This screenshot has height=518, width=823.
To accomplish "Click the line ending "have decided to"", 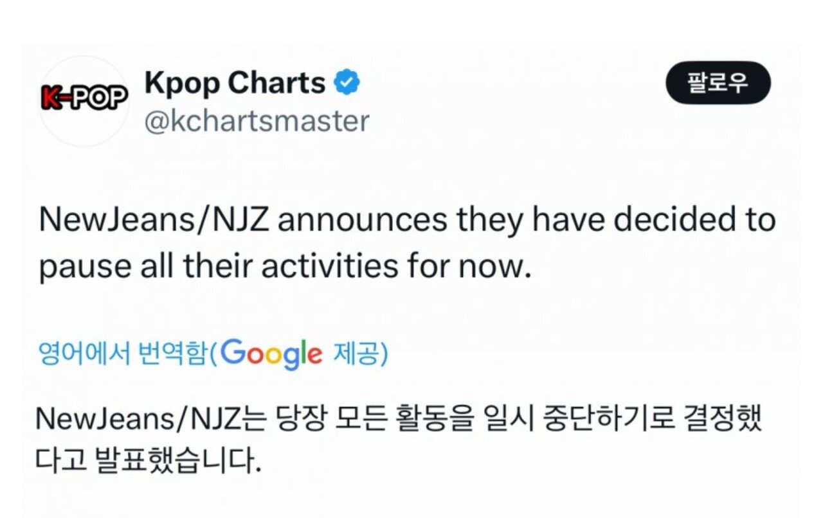I will pyautogui.click(x=407, y=221).
